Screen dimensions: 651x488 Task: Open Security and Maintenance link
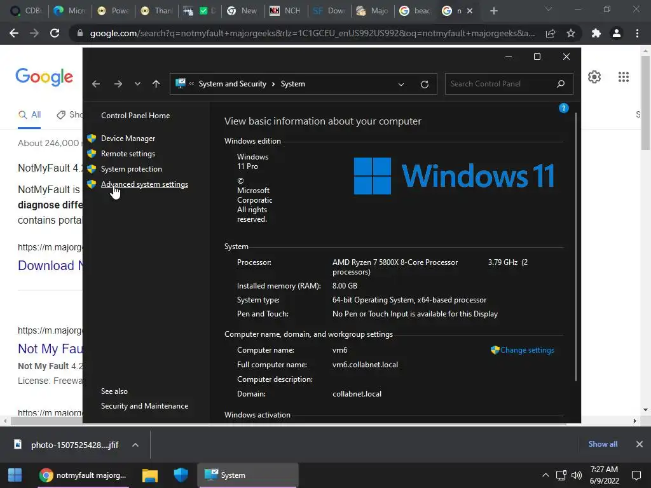coord(144,406)
